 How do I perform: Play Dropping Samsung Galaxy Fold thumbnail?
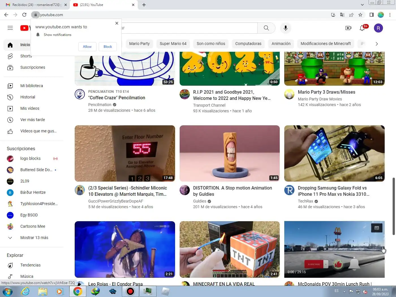pyautogui.click(x=334, y=153)
